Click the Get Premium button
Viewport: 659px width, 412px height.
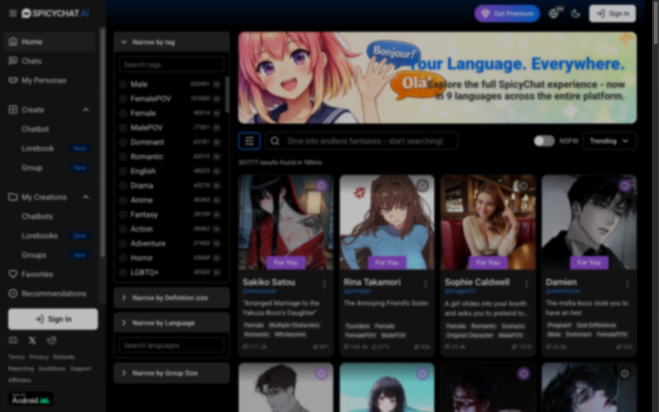(507, 14)
